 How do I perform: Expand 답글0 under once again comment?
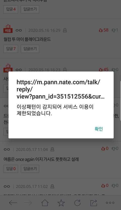click(11, 169)
